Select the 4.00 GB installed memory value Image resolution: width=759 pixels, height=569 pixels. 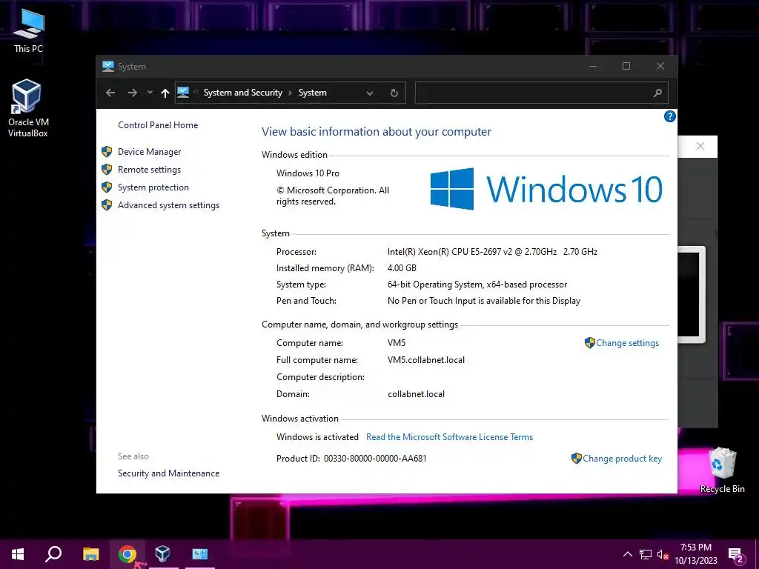click(x=402, y=268)
